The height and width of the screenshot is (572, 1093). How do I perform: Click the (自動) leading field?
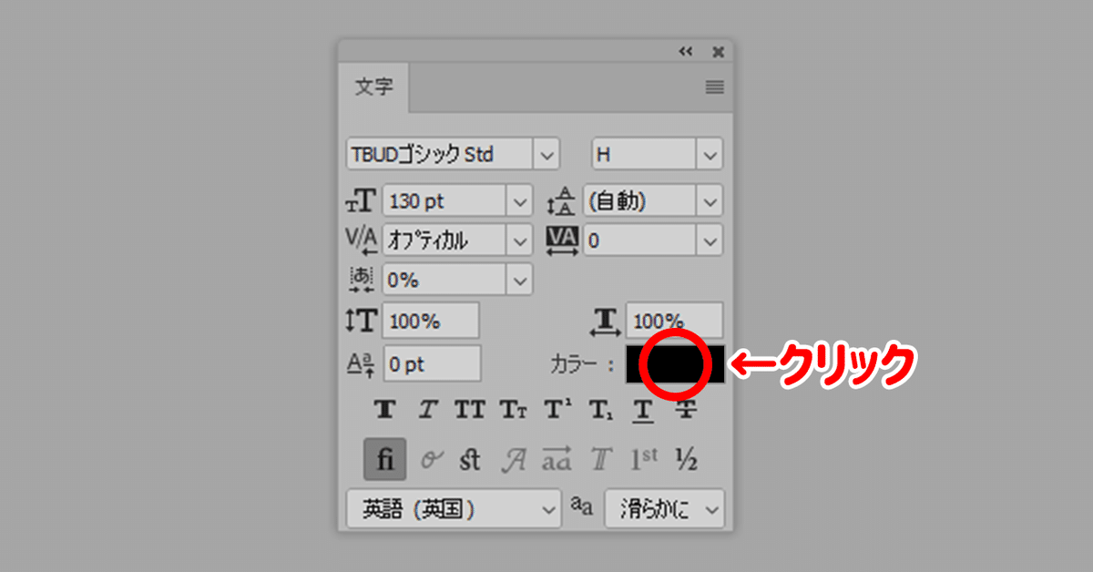[640, 200]
